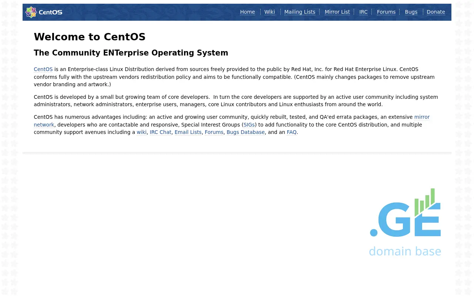474x296 pixels.
Task: Open the wiki link in body text
Action: [141, 132]
